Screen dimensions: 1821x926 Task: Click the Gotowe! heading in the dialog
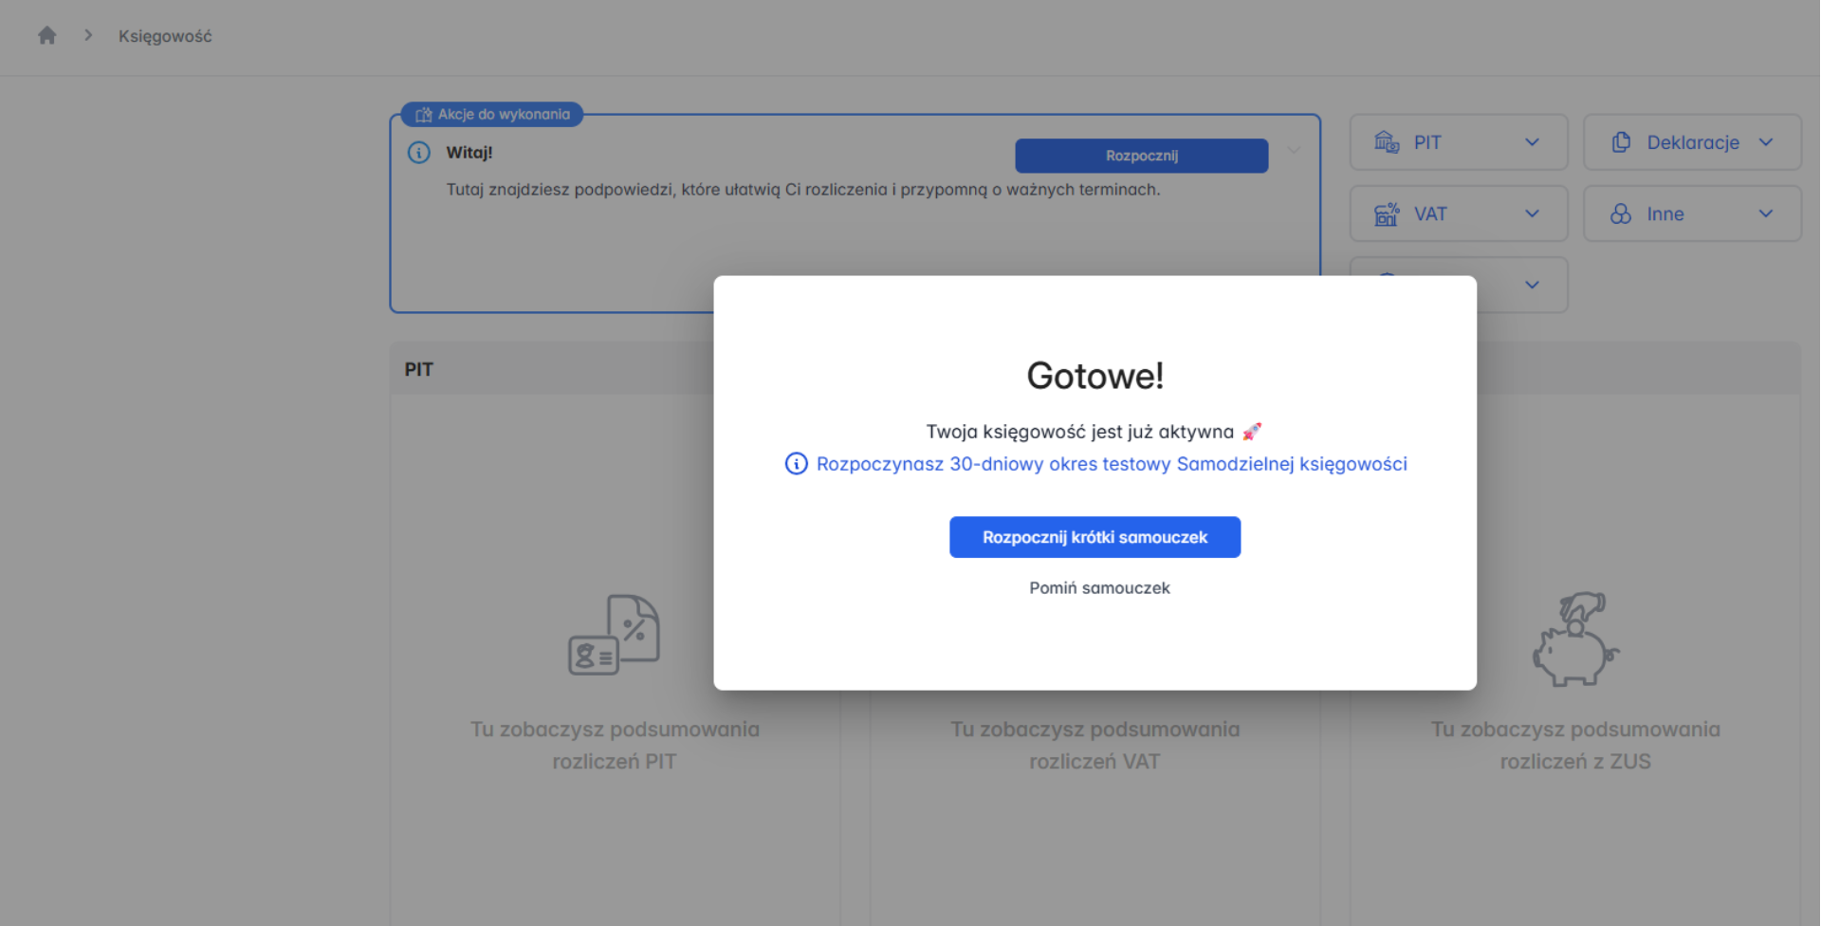point(1095,376)
